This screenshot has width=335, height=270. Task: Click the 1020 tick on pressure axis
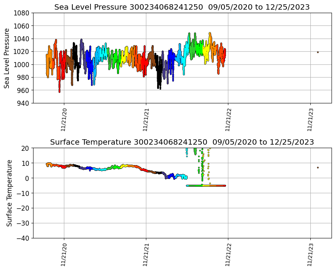click(x=22, y=51)
